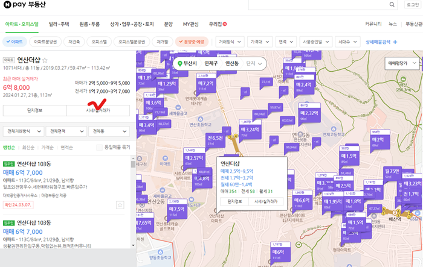Open the 사용승인일 dropdown
The height and width of the screenshot is (267, 423).
point(316,42)
